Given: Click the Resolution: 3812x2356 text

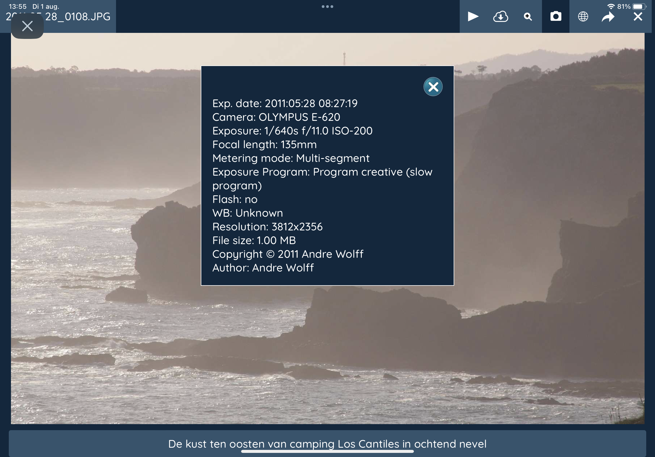Looking at the screenshot, I should pyautogui.click(x=267, y=227).
